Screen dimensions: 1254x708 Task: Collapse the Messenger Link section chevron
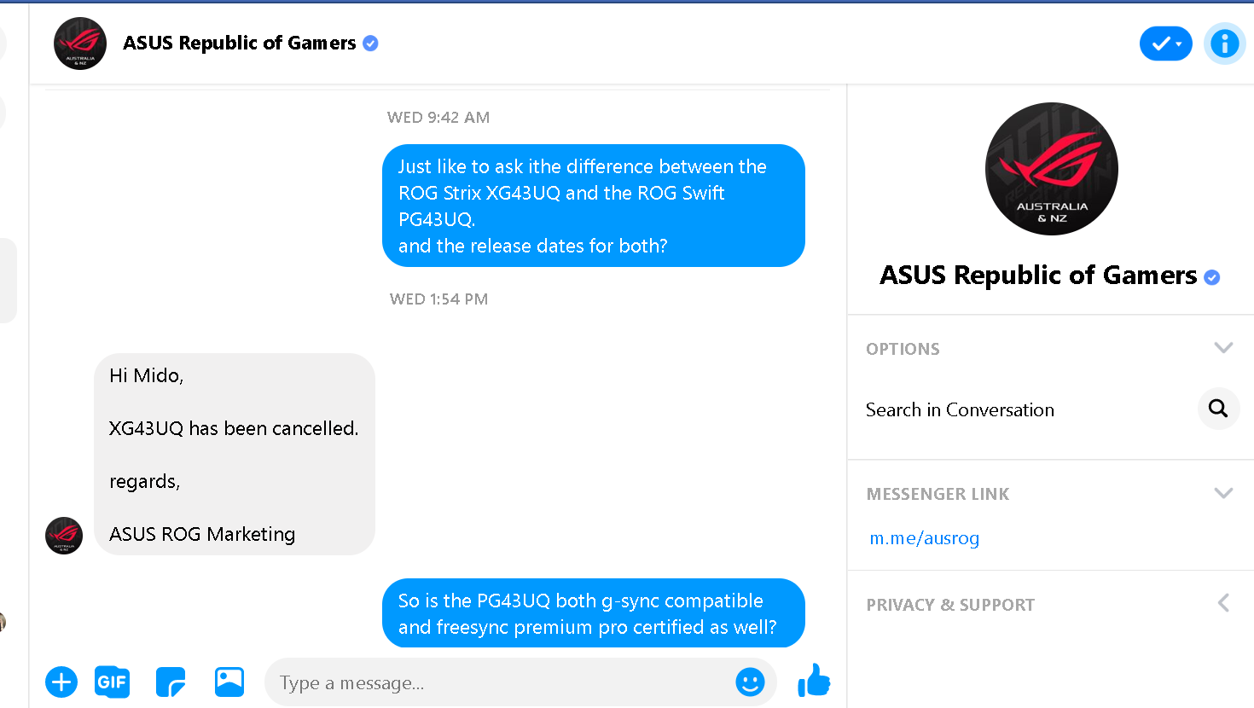tap(1223, 493)
